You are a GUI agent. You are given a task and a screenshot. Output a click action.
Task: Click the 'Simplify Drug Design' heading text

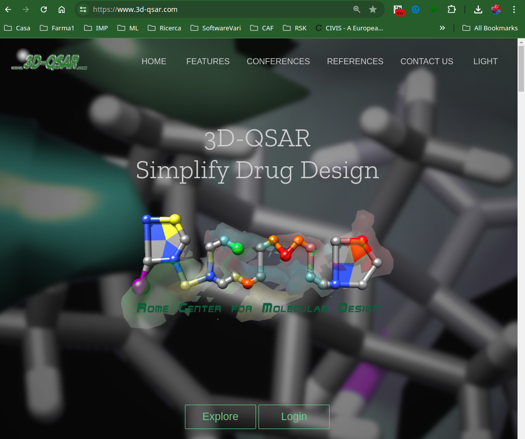point(257,171)
